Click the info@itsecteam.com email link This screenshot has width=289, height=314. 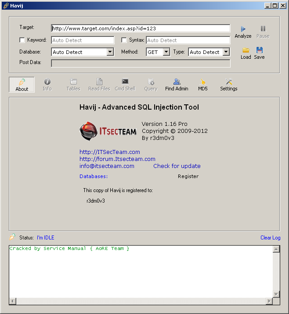coord(107,166)
